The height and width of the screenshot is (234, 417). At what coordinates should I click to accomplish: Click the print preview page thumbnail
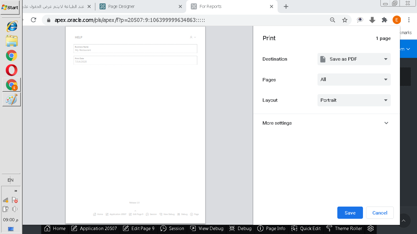pyautogui.click(x=135, y=125)
